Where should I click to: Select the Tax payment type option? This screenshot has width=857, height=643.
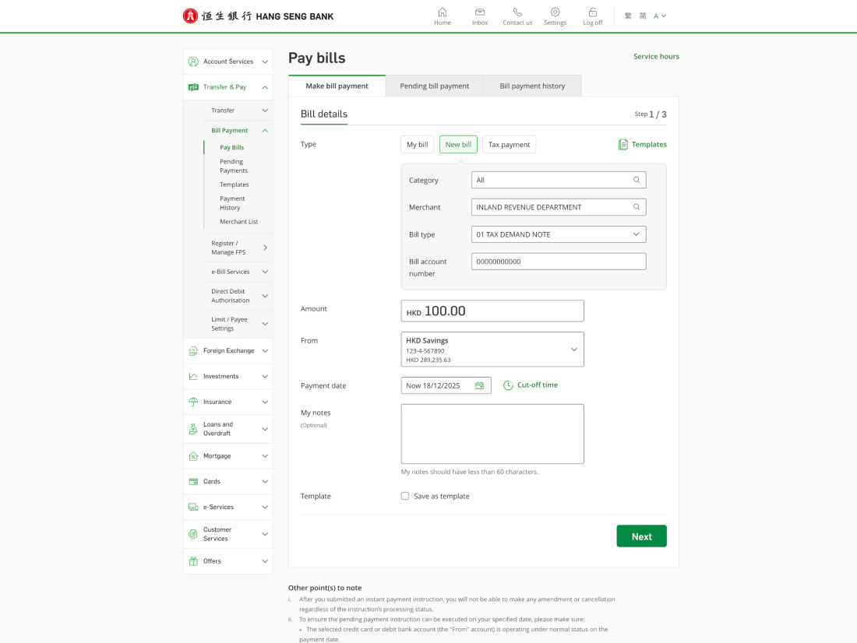pos(509,145)
